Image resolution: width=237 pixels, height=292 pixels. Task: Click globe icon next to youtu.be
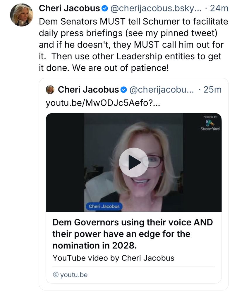tap(56, 275)
